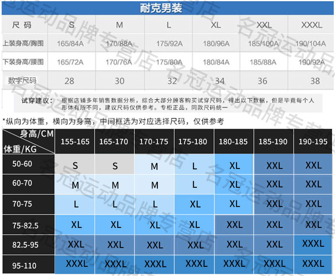Click the 95-110 weight row header
Screen dimensions: 335x276
(28, 264)
